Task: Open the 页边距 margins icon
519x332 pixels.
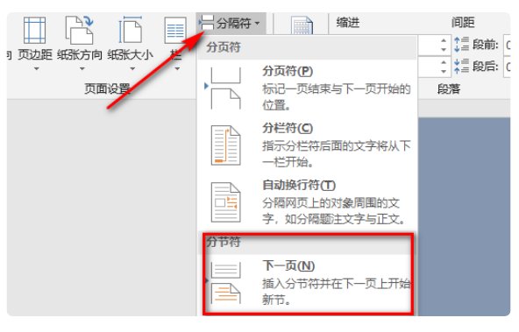Action: click(34, 31)
